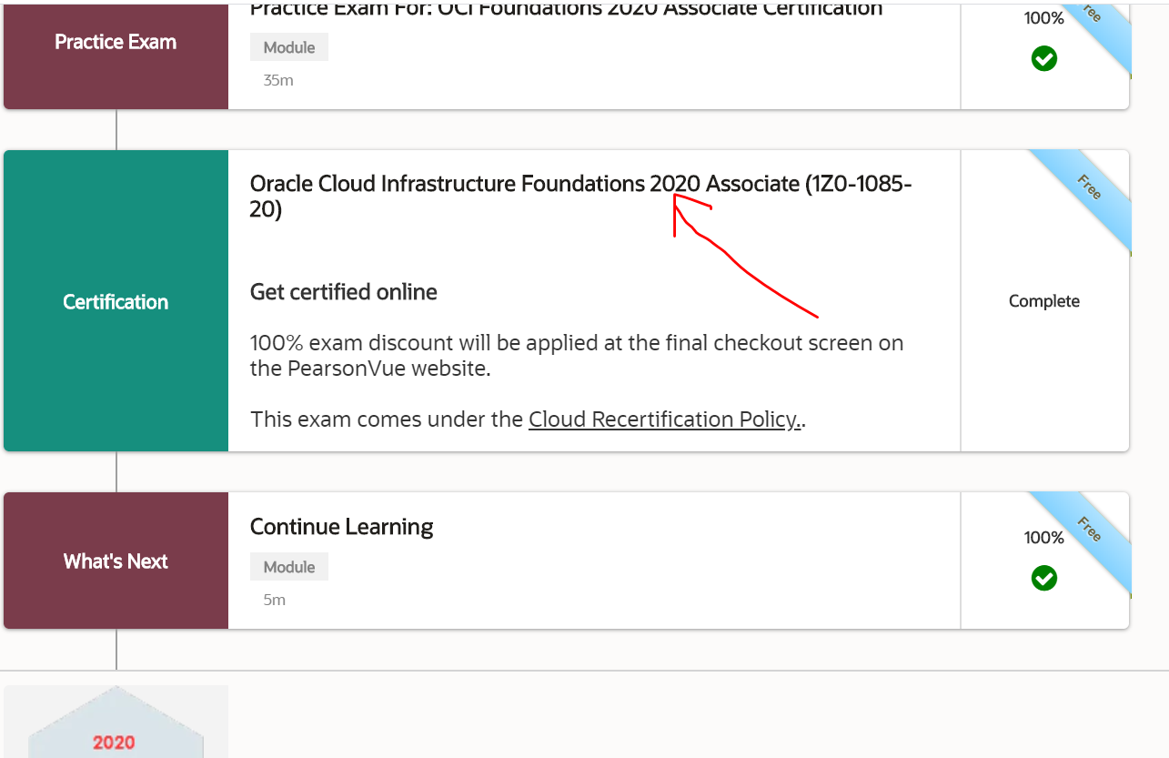Open the Continue Learning module title
The image size is (1169, 758).
pyautogui.click(x=341, y=527)
